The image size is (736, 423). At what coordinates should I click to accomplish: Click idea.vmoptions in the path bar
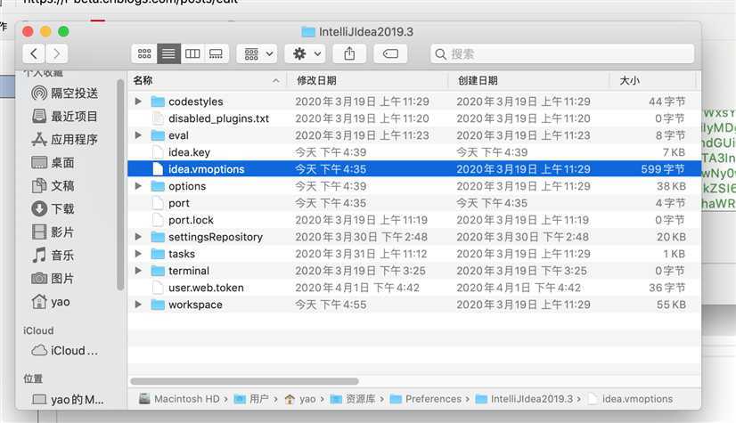click(630, 399)
